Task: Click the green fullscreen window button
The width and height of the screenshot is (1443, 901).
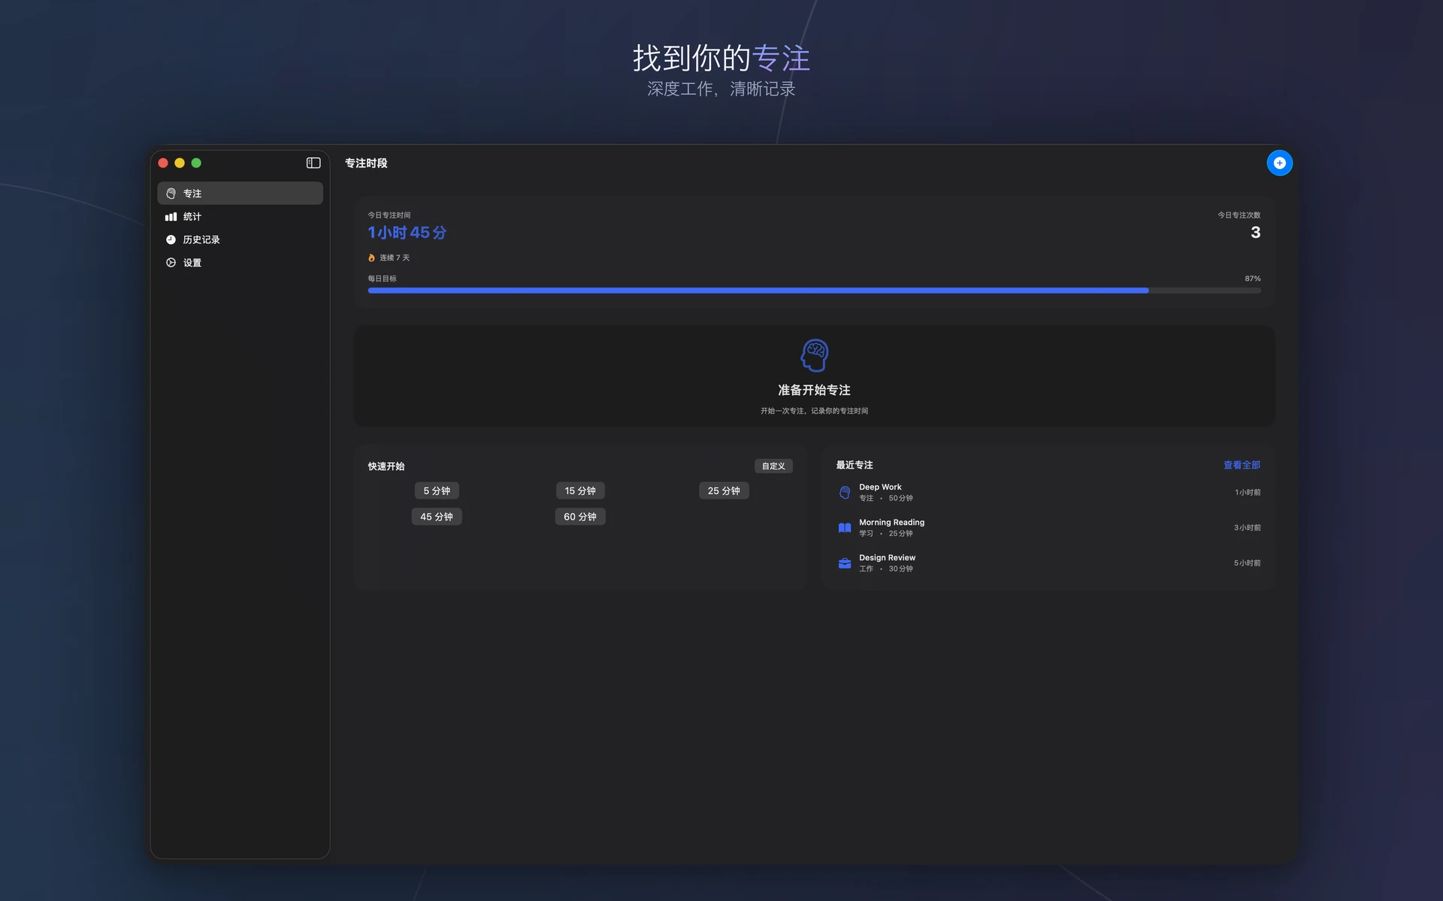Action: pyautogui.click(x=196, y=163)
